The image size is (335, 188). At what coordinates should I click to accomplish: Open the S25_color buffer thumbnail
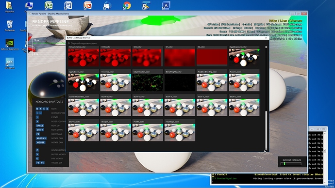(148, 58)
